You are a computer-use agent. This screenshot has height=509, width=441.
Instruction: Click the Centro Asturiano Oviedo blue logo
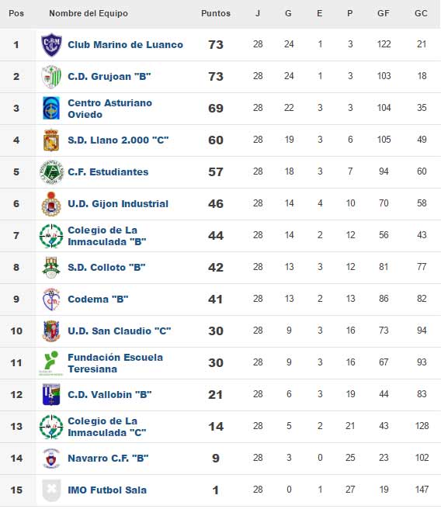[51, 108]
